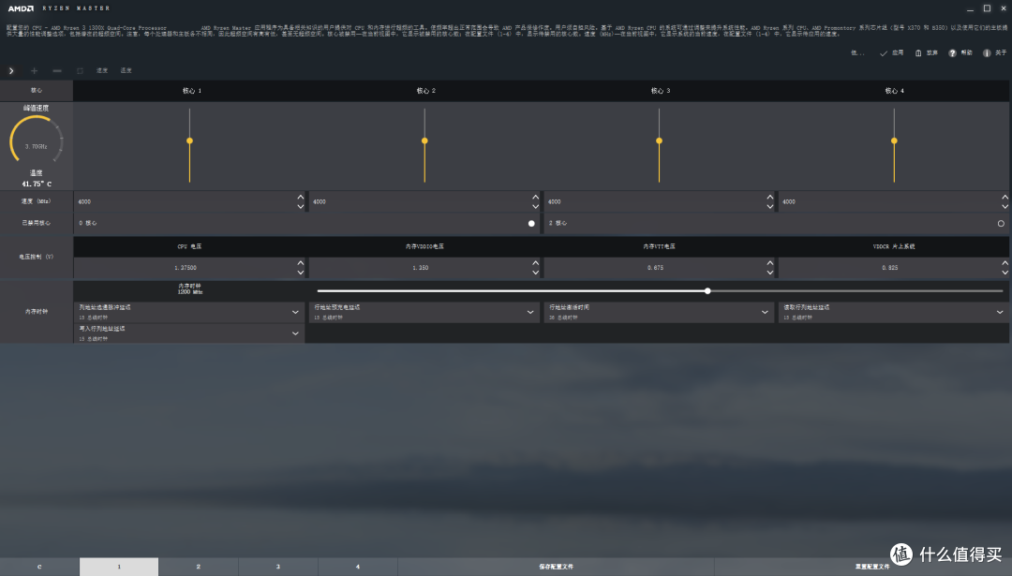This screenshot has width=1012, height=576.
Task: Click the truncated '统...' item left of Apply
Action: pos(857,53)
